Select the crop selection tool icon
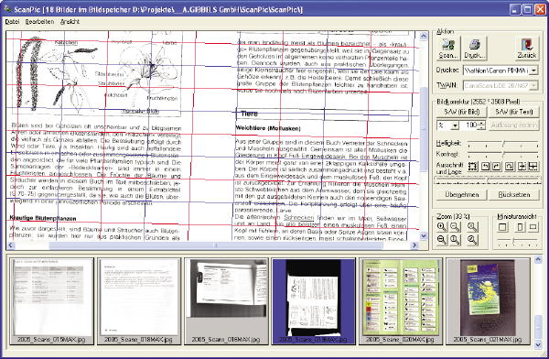Viewport: 549px width, 359px height. pos(473,167)
